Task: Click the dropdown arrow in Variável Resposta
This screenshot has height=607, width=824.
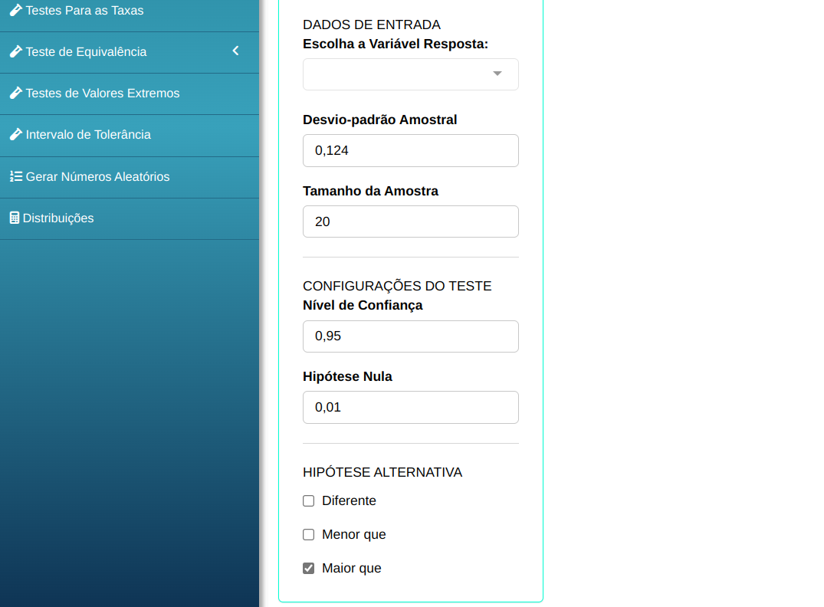Action: coord(497,74)
